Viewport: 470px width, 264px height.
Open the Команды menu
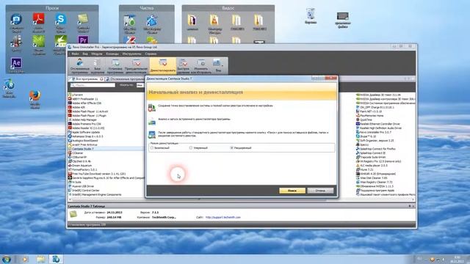click(112, 54)
